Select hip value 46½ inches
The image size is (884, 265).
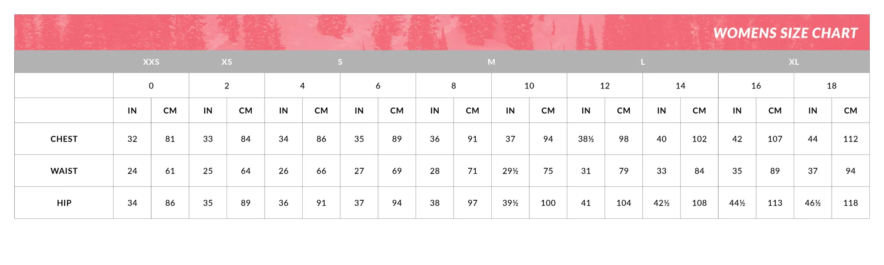pos(813,203)
